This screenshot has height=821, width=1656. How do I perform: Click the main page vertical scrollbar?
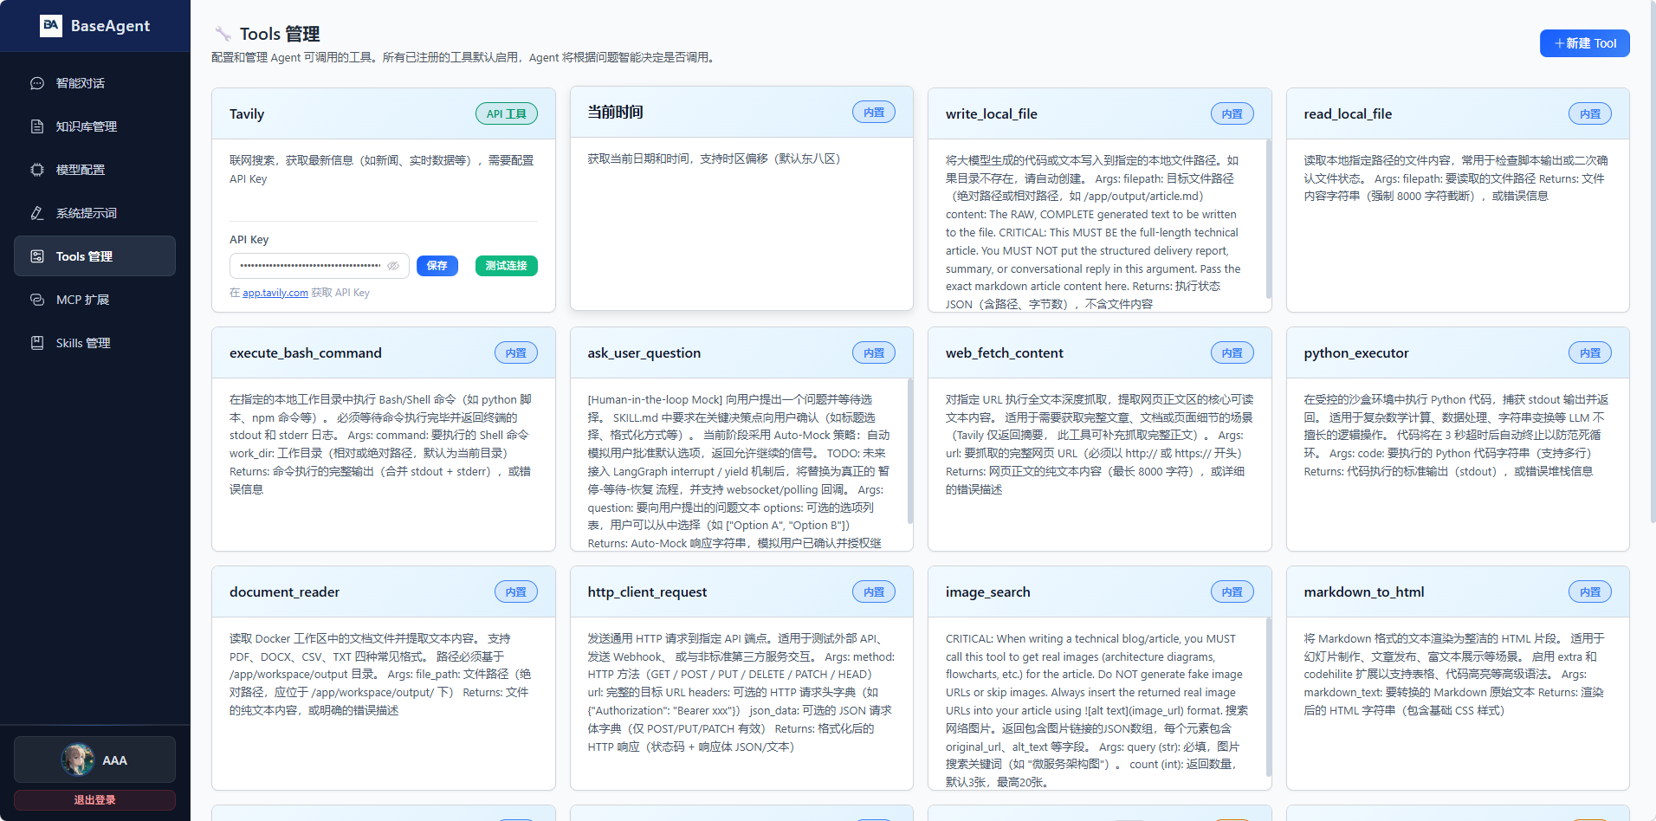click(x=1652, y=260)
